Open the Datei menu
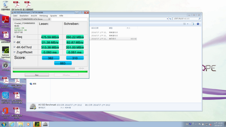 [x=15, y=16]
